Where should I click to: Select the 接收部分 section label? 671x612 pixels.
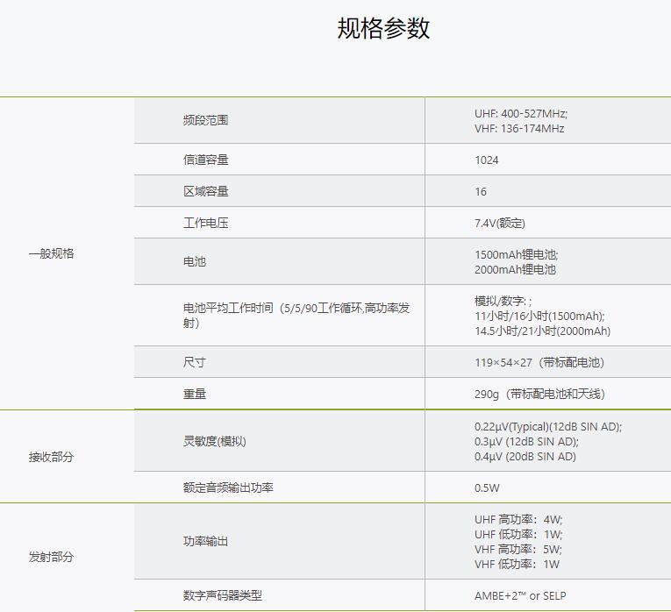(51, 457)
